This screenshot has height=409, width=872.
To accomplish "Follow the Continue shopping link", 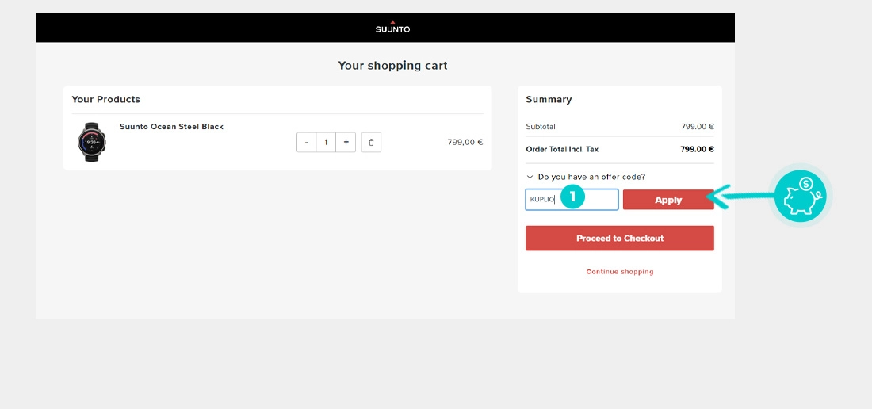I will coord(620,272).
